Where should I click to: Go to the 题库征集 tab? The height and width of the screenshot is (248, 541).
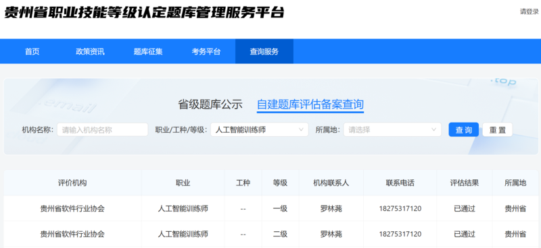(x=148, y=52)
